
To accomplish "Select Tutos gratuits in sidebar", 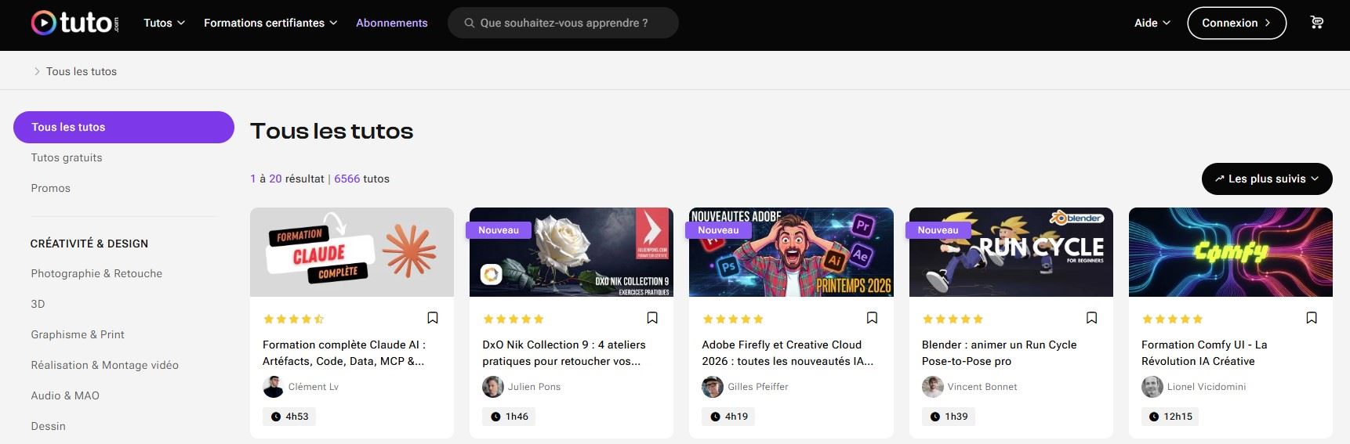I will [67, 157].
